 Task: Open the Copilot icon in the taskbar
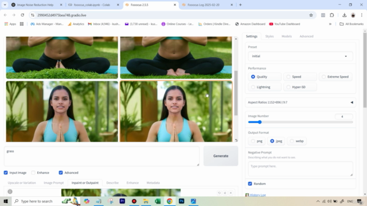(x=87, y=201)
